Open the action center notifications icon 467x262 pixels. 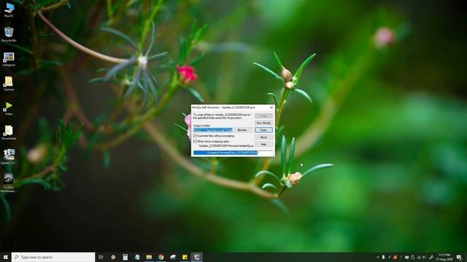pyautogui.click(x=459, y=257)
